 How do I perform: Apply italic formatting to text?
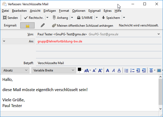(x=113, y=70)
